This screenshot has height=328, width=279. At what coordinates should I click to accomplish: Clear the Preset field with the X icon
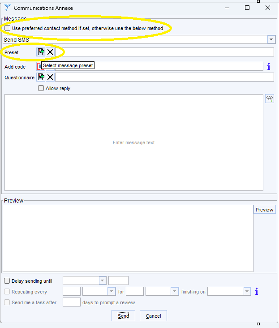[x=50, y=52]
